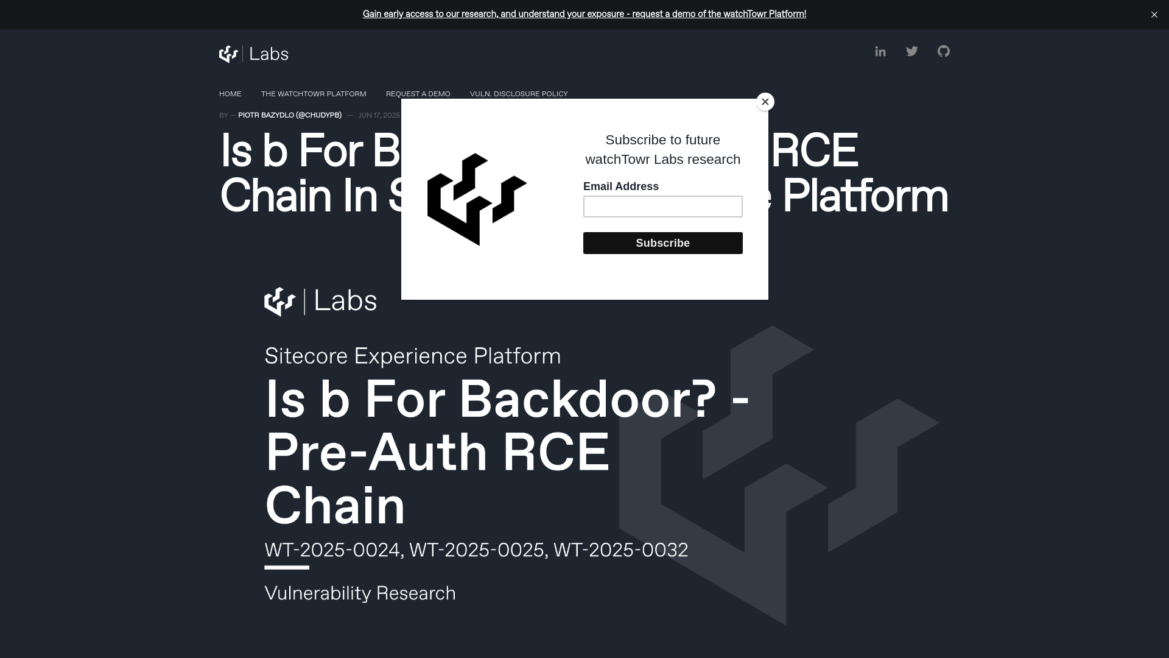The height and width of the screenshot is (658, 1169).
Task: Click the watchTowr logo inside popup
Action: click(x=477, y=199)
